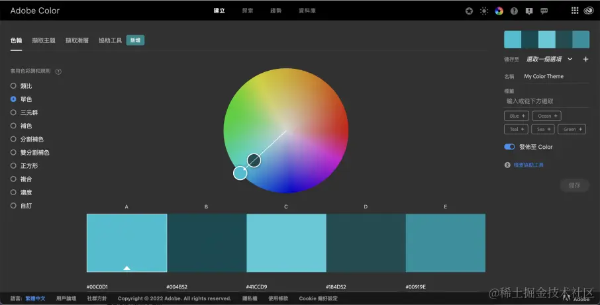Switch to the 建立 top navigation tab
The height and width of the screenshot is (305, 600).
point(219,11)
